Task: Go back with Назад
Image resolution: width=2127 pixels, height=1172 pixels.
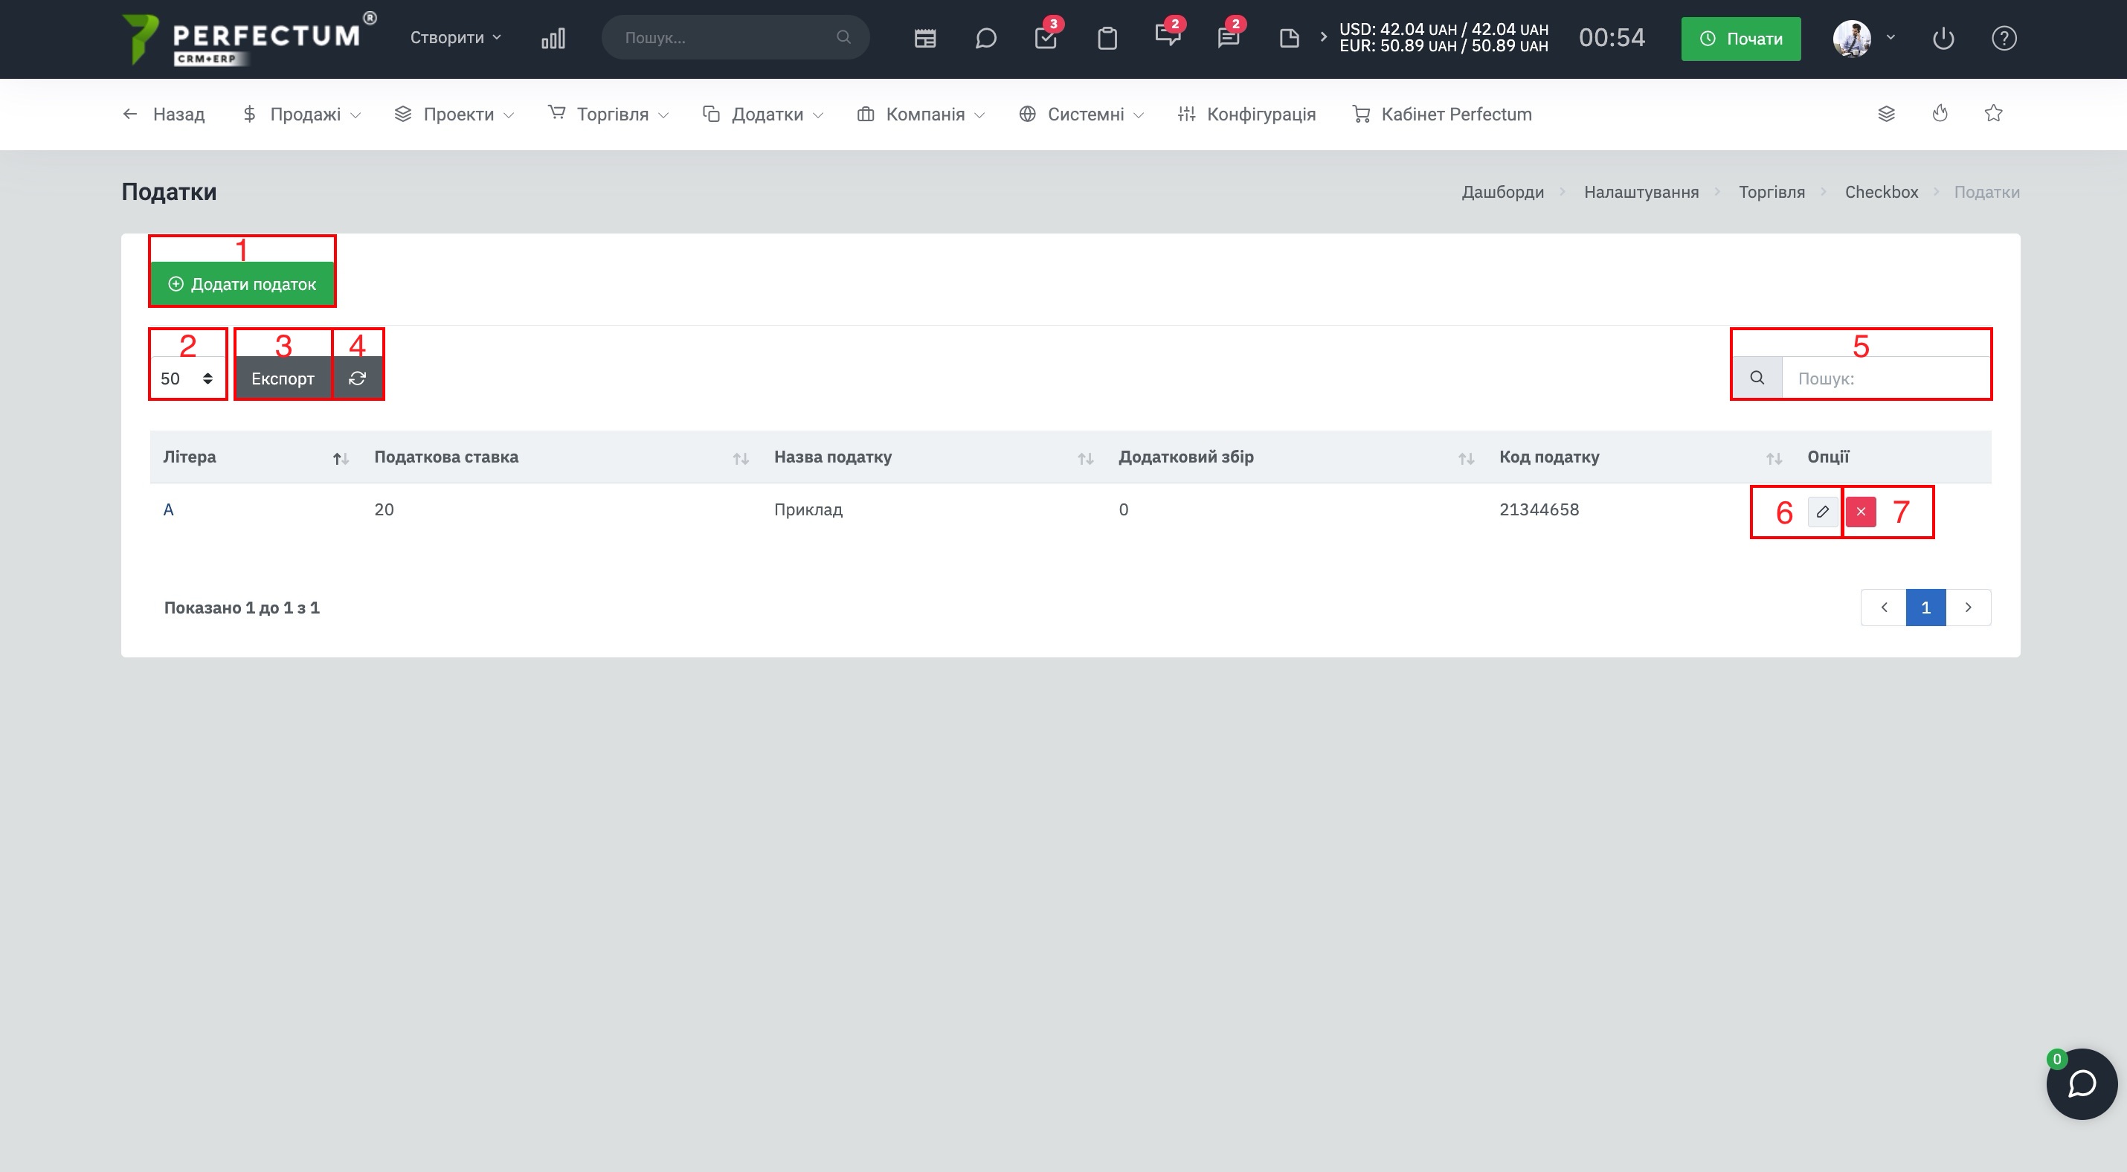Action: point(164,114)
